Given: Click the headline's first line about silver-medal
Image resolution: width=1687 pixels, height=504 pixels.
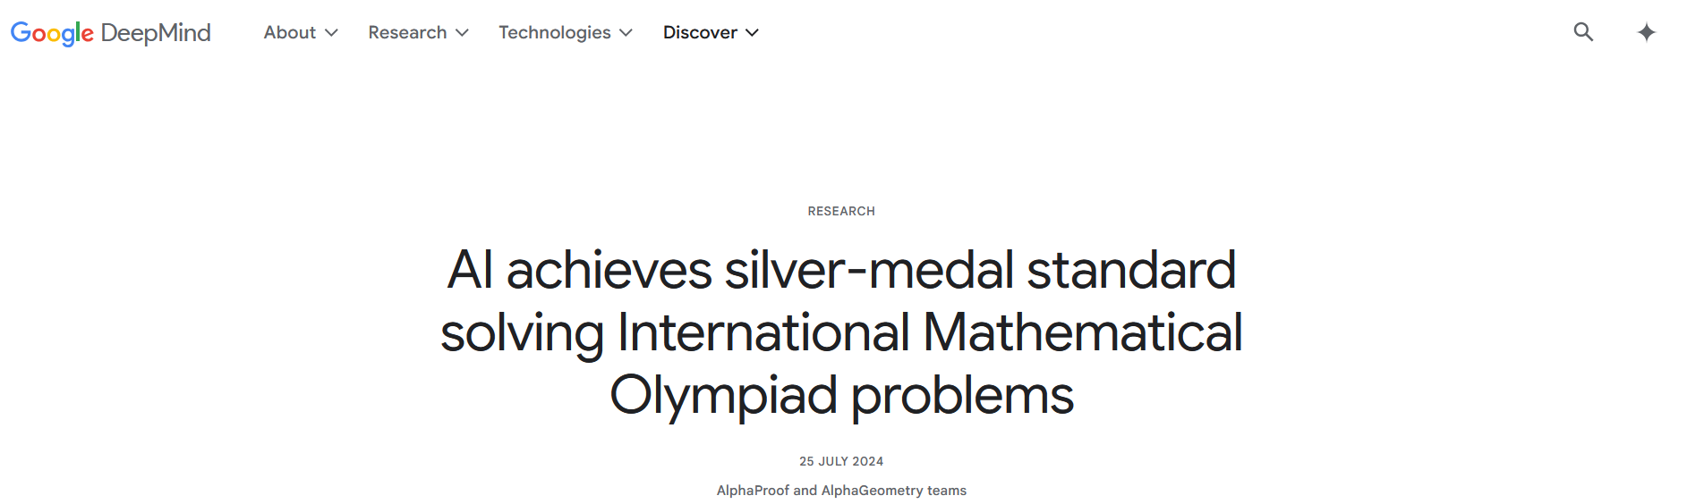Looking at the screenshot, I should tap(841, 270).
